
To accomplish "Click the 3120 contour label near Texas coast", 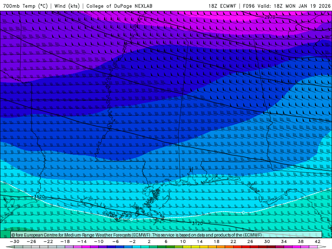I will tap(39, 197).
